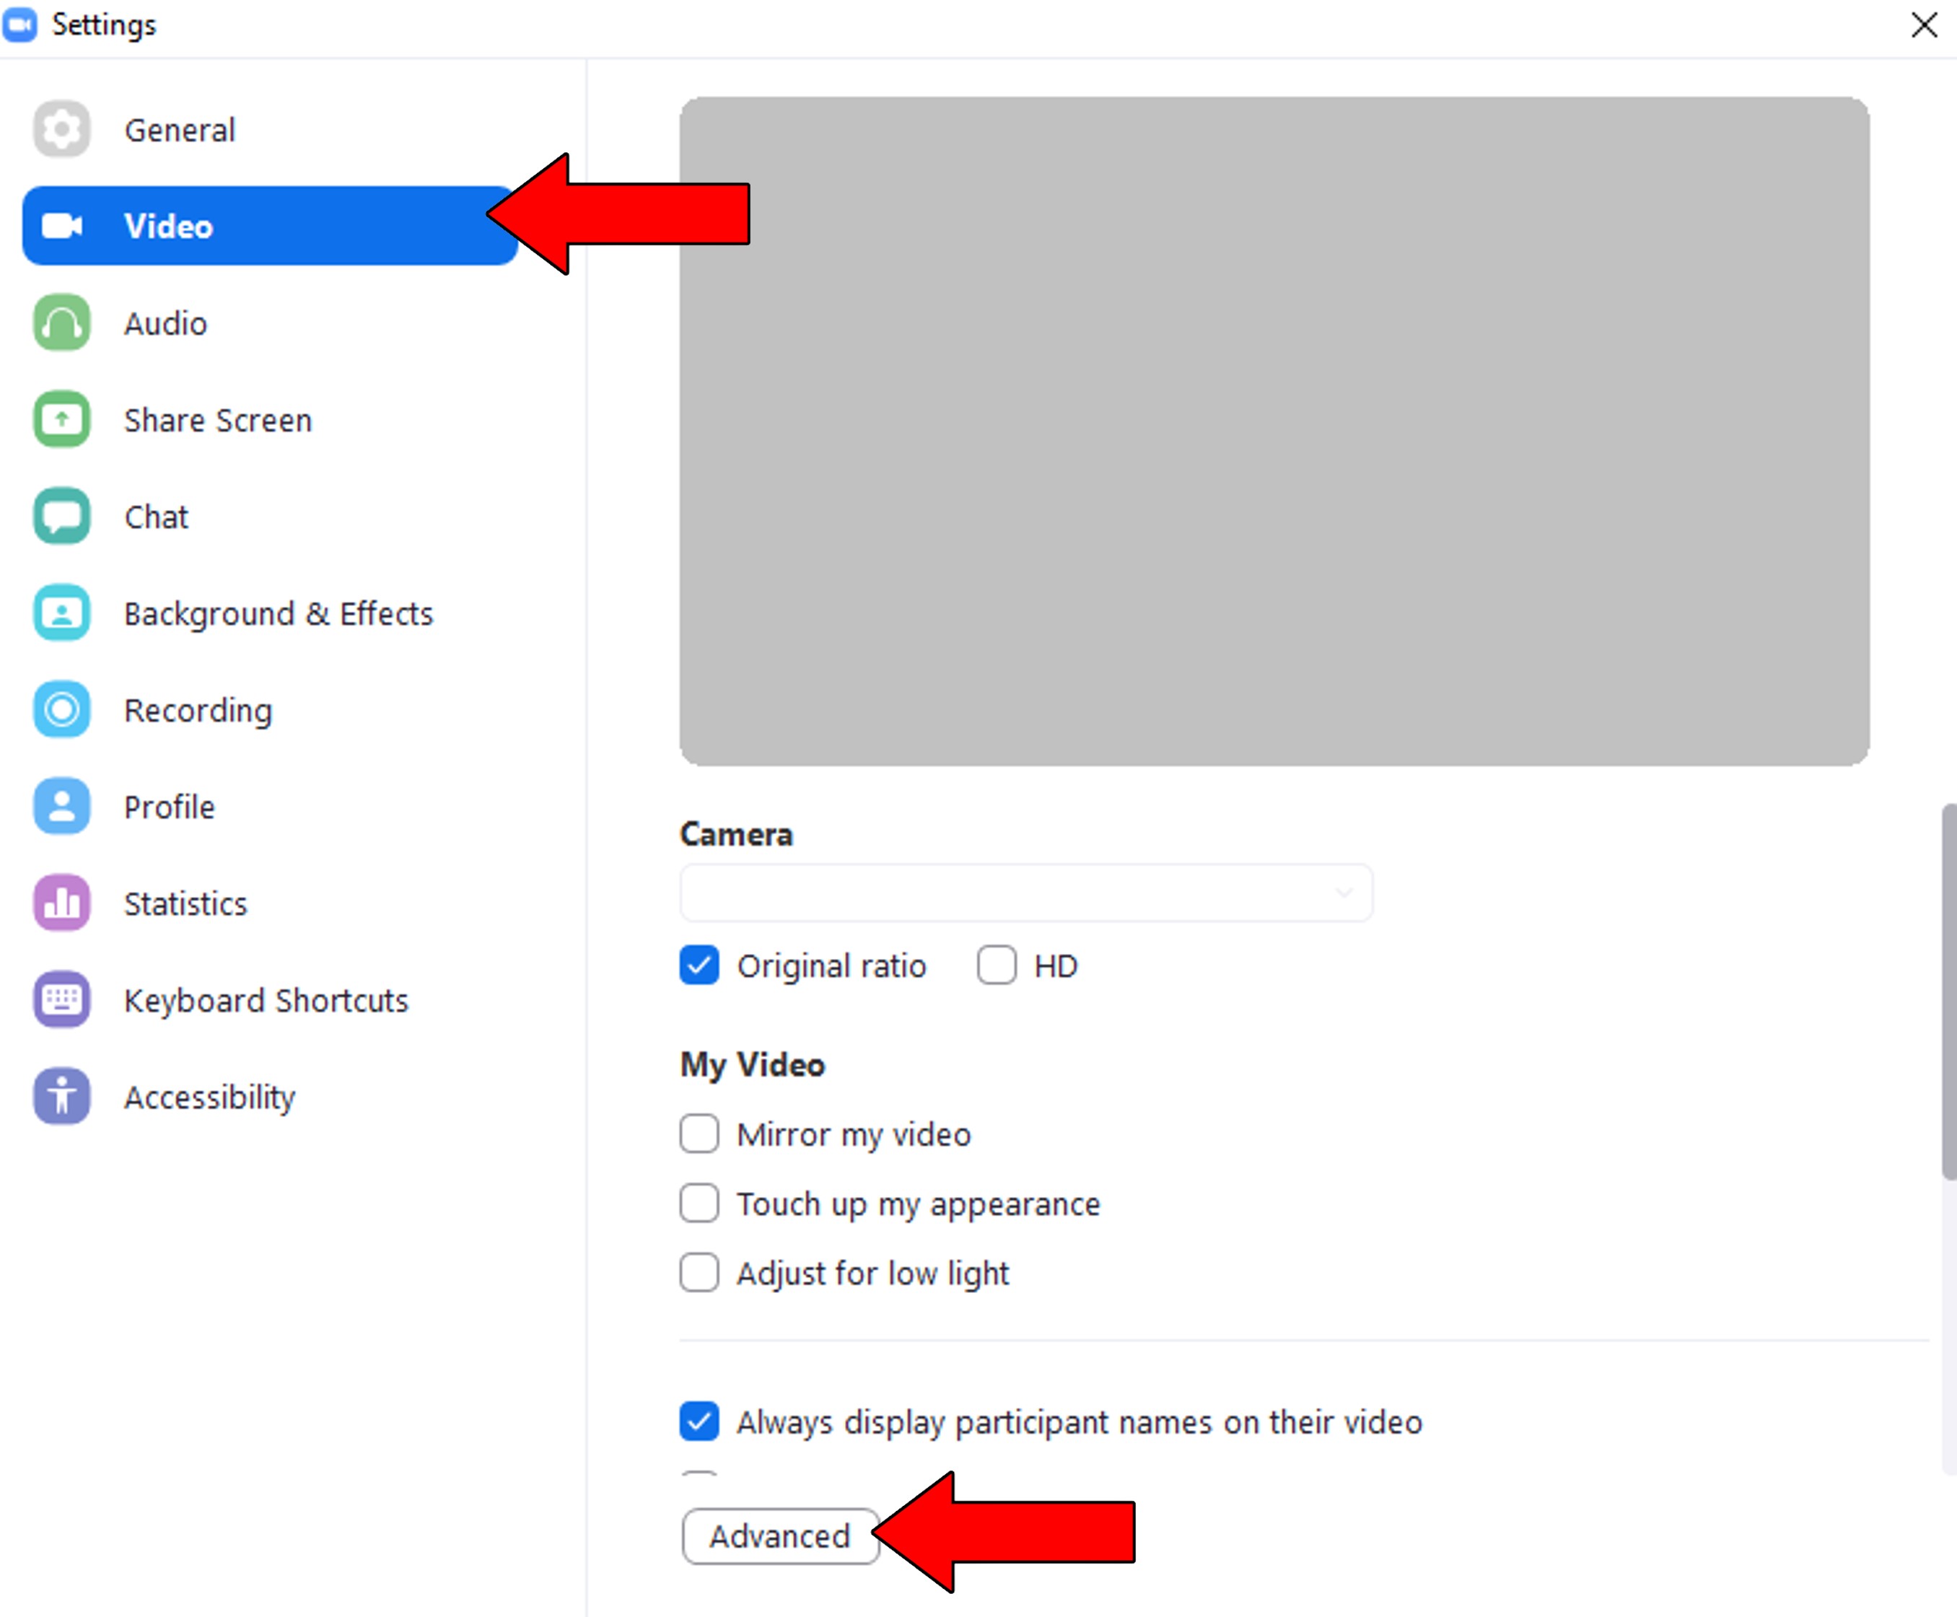Open the Camera selection dropdown
The height and width of the screenshot is (1617, 1957).
coord(1025,893)
